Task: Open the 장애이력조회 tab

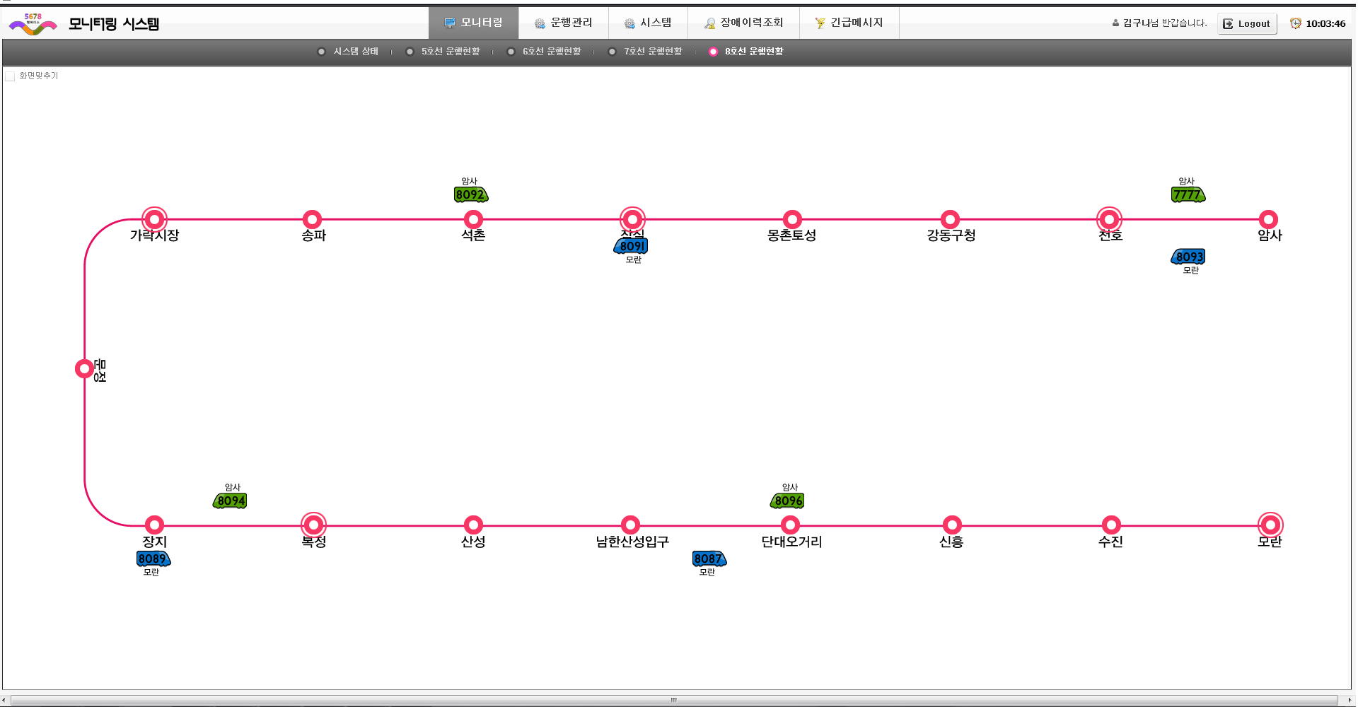Action: tap(743, 23)
